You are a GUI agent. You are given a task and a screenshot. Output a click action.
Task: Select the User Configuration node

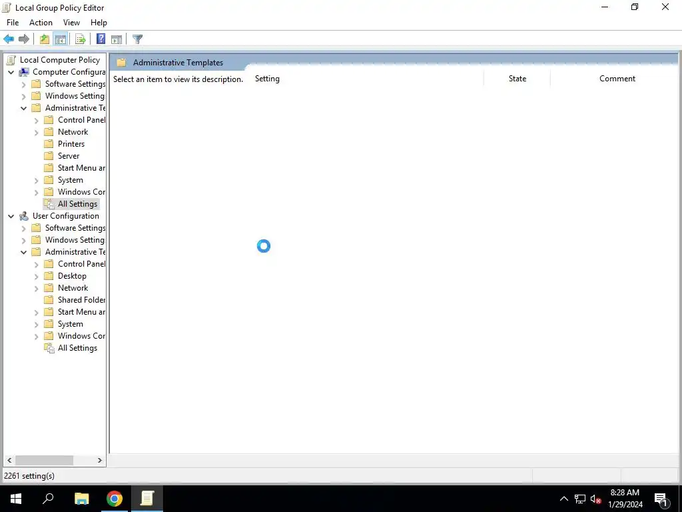point(66,216)
